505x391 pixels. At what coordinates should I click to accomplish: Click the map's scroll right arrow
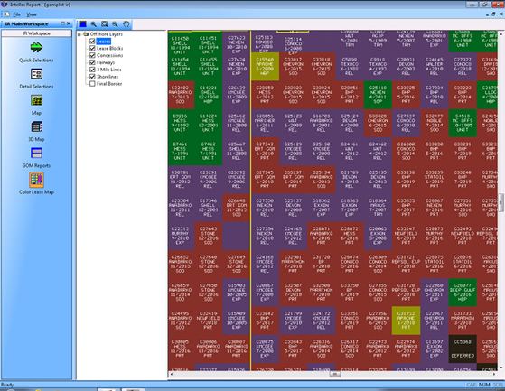pos(494,374)
